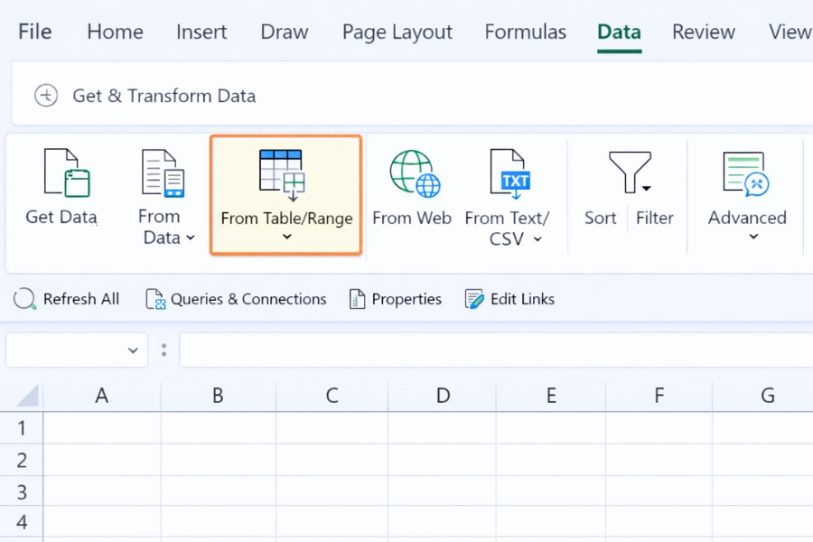This screenshot has width=813, height=542.
Task: Click the File menu
Action: coord(34,32)
